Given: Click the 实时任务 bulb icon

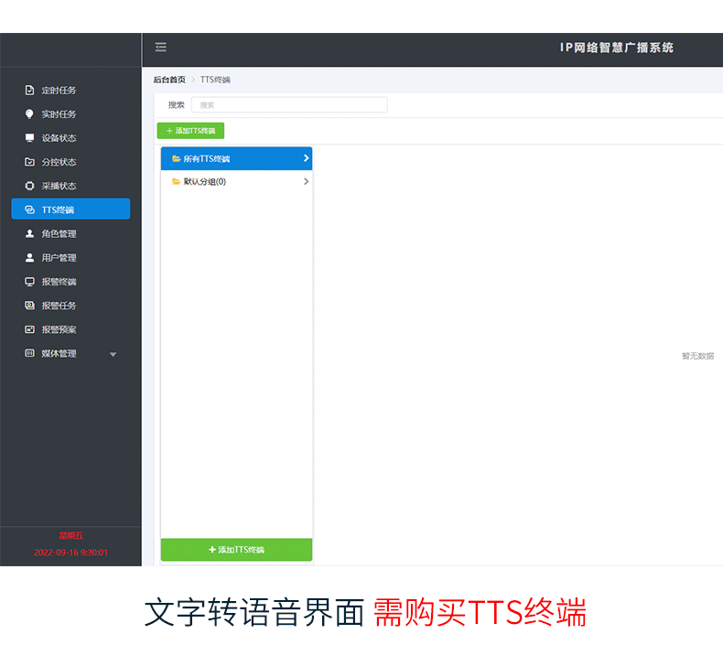Looking at the screenshot, I should [29, 114].
